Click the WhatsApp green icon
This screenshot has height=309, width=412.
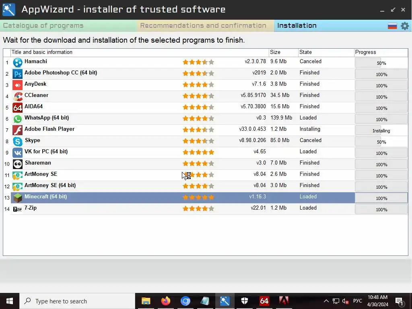click(x=18, y=119)
